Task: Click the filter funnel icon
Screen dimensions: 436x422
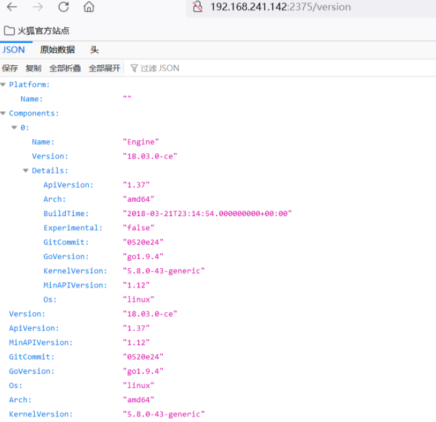Action: pyautogui.click(x=134, y=68)
